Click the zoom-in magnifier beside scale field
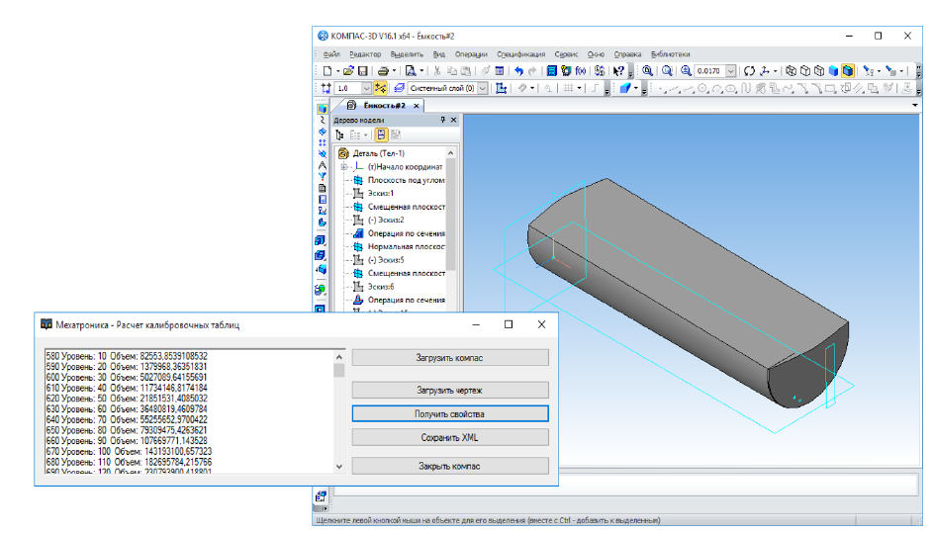 tap(684, 71)
